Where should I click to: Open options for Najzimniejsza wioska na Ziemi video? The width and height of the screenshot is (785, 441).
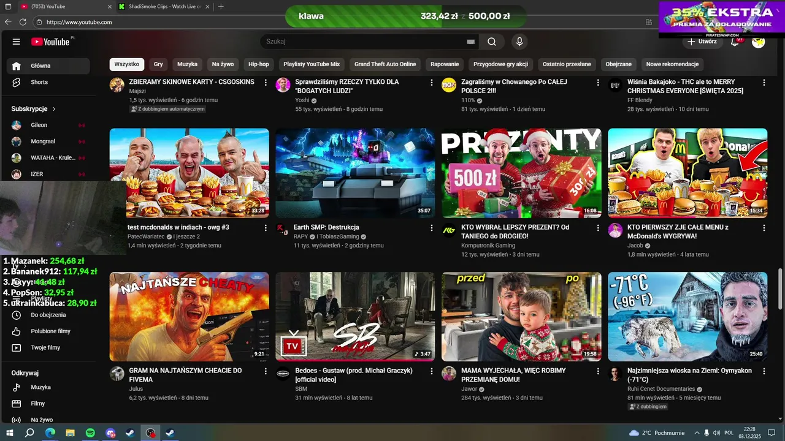(764, 371)
